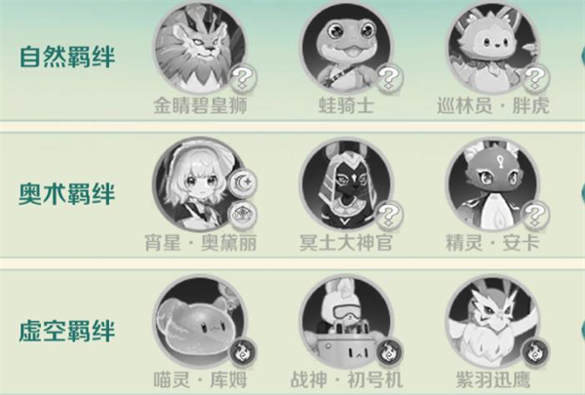The image size is (585, 395).
Task: Open the 冥土大神官 character portrait
Action: (346, 184)
